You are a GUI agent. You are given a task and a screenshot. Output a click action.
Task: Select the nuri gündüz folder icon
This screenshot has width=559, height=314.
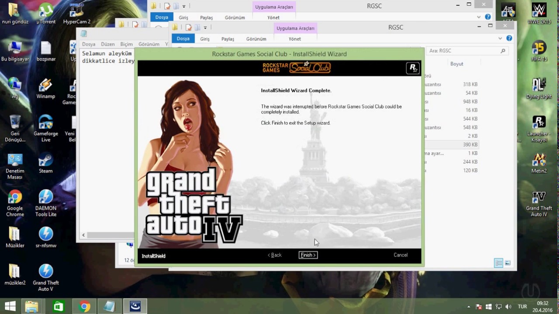15,14
